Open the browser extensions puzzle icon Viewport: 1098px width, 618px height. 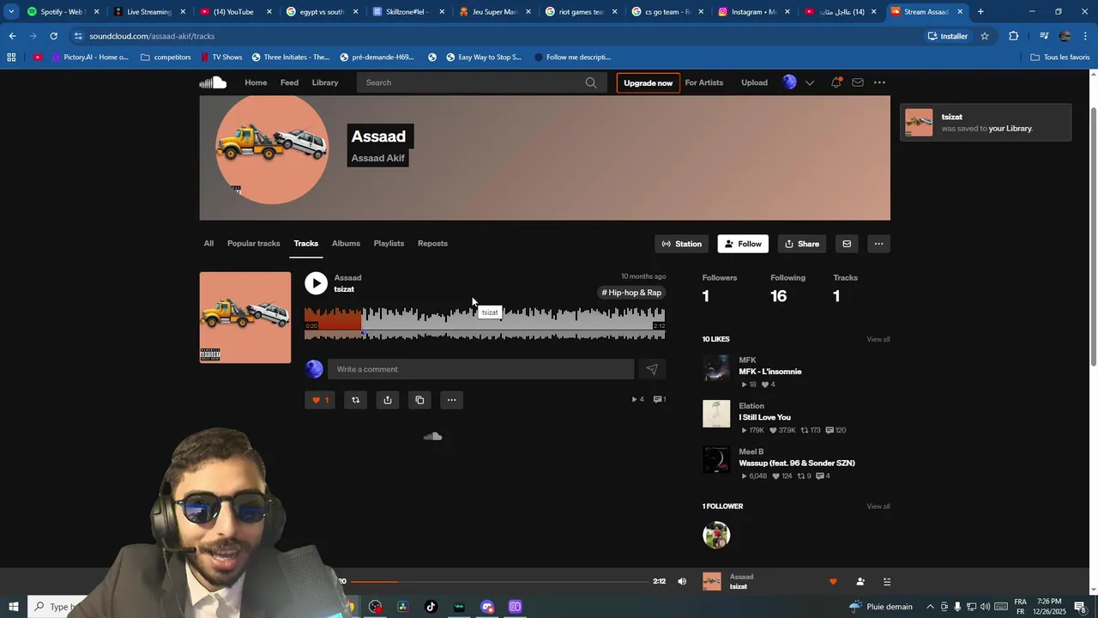point(1014,36)
